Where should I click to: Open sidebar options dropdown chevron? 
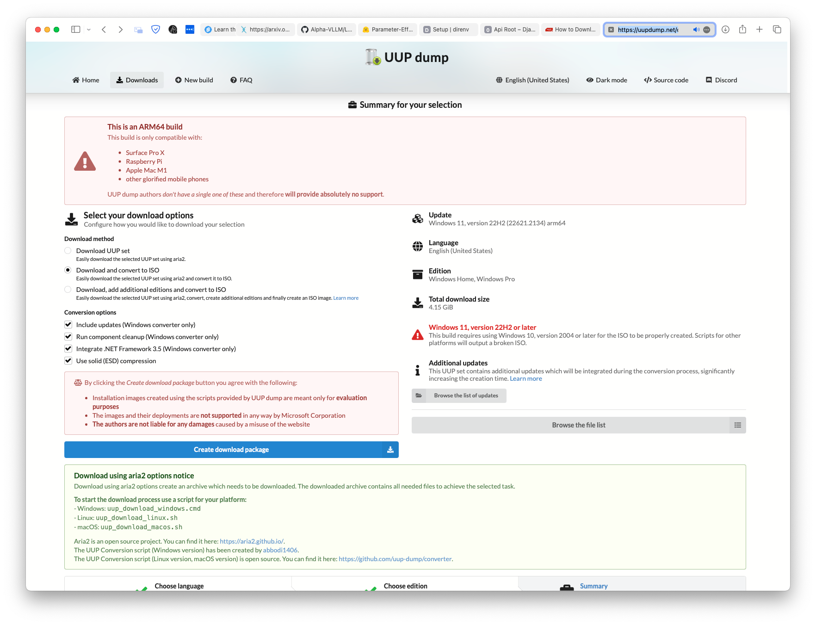(x=89, y=30)
